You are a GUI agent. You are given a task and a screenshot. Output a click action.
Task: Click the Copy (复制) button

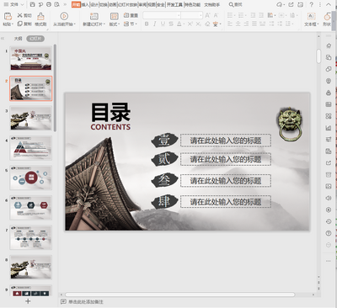pos(24,24)
